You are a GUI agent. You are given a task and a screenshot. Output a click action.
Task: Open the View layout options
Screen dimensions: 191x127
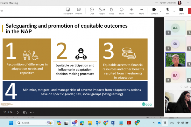pyautogui.click(x=131, y=11)
